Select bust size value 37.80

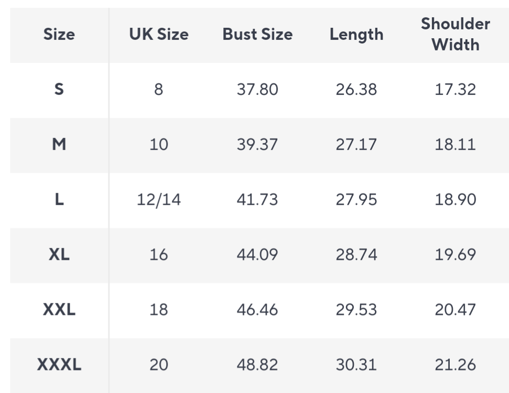pyautogui.click(x=257, y=89)
